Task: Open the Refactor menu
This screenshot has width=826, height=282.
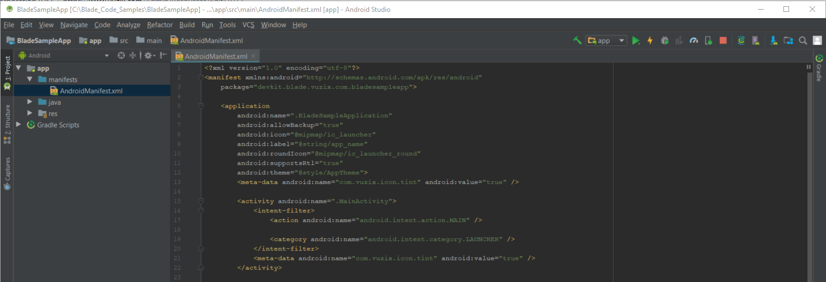Action: 160,25
